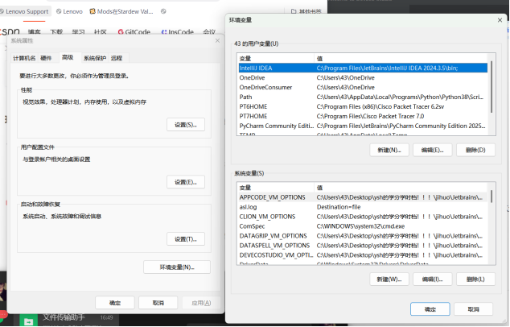Click 新建(N) button for user variables
Screen dimensions: 510x327
point(389,150)
